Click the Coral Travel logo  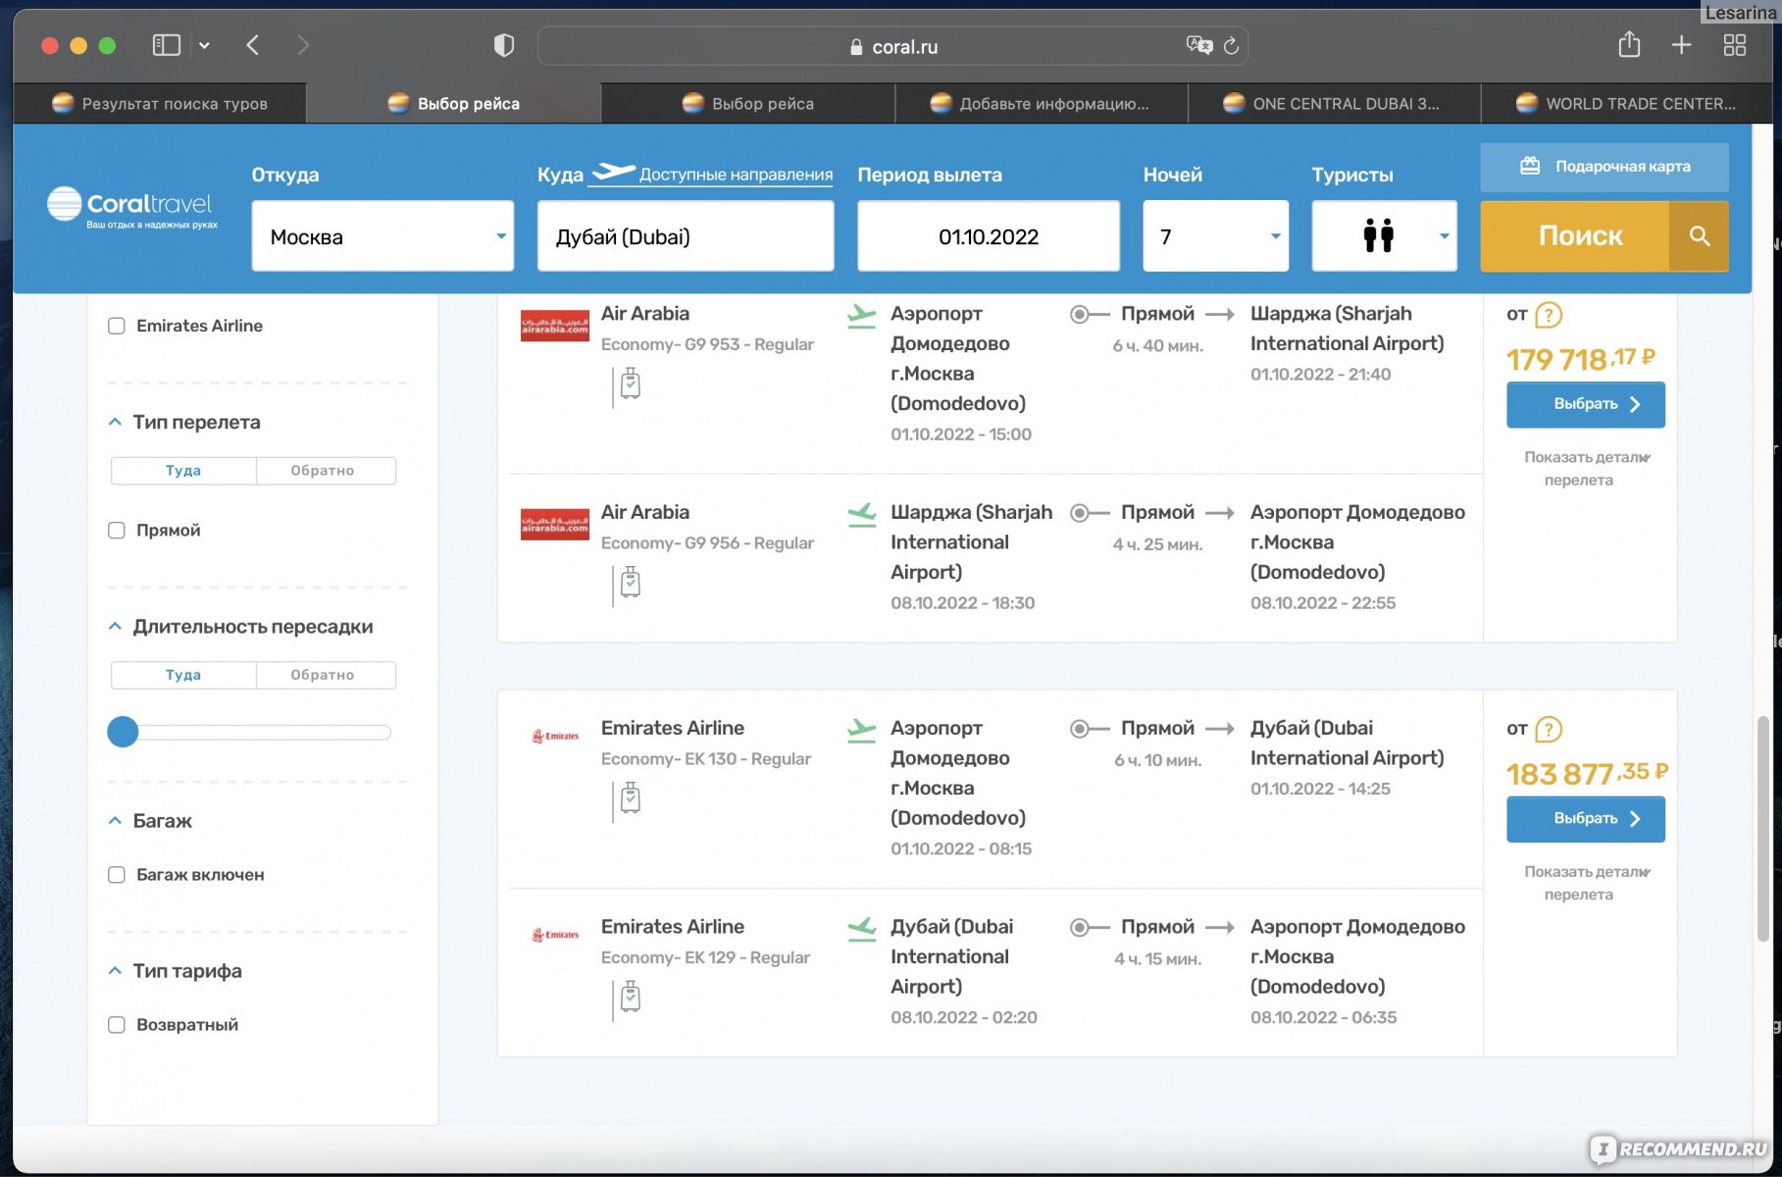[x=132, y=206]
